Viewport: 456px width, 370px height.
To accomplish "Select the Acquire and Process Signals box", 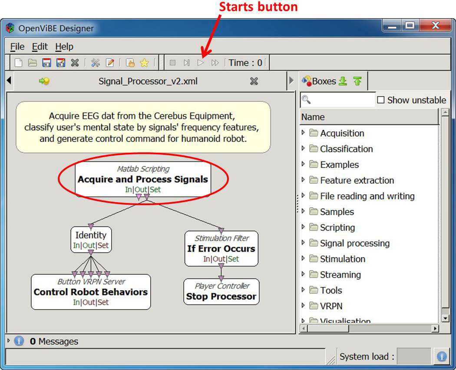I will pos(143,179).
